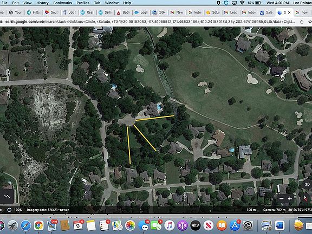The image size is (312, 234).
Task: Open Google Chrome from the dock
Action: [x=39, y=225]
